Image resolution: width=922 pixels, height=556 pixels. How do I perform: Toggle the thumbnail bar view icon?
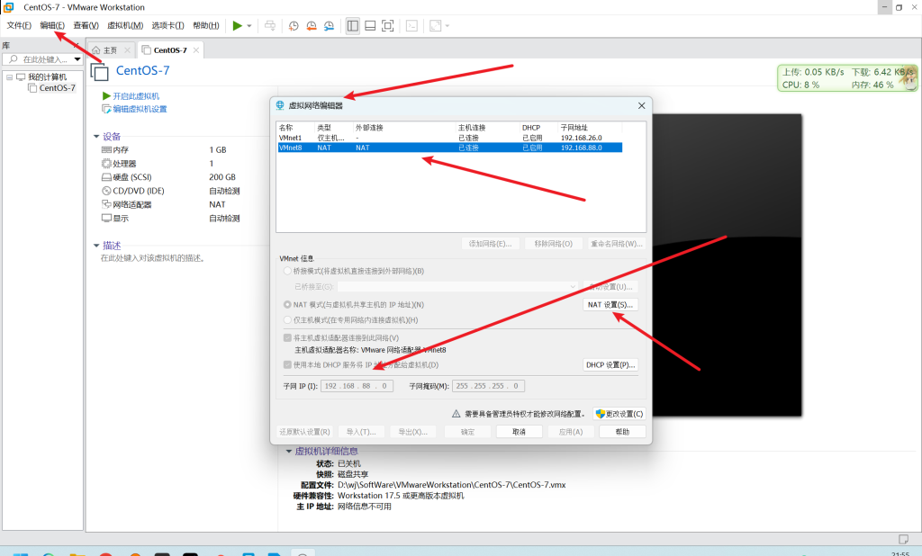coord(370,26)
